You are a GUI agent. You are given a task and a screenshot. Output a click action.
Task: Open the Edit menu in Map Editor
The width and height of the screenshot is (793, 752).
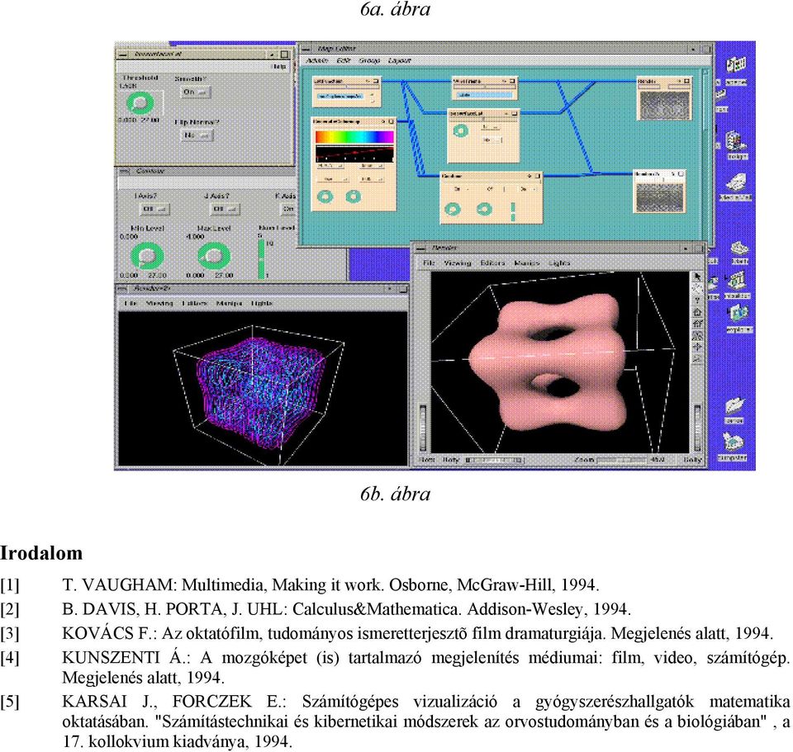point(344,60)
